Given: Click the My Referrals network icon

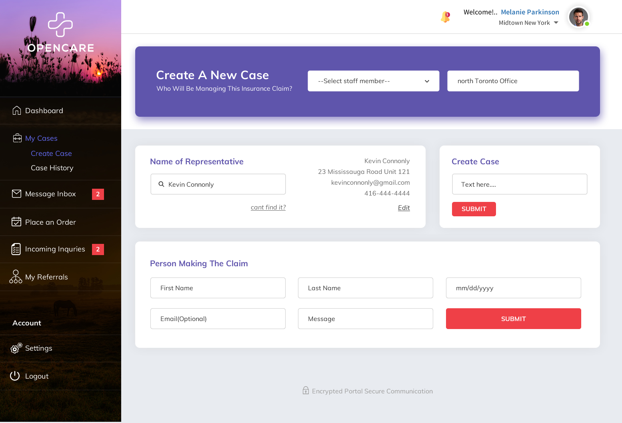Looking at the screenshot, I should tap(16, 277).
